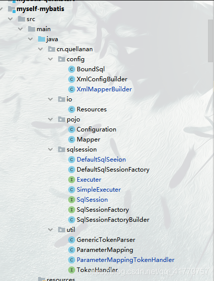
Task: Select the io package label
Action: [69, 99]
